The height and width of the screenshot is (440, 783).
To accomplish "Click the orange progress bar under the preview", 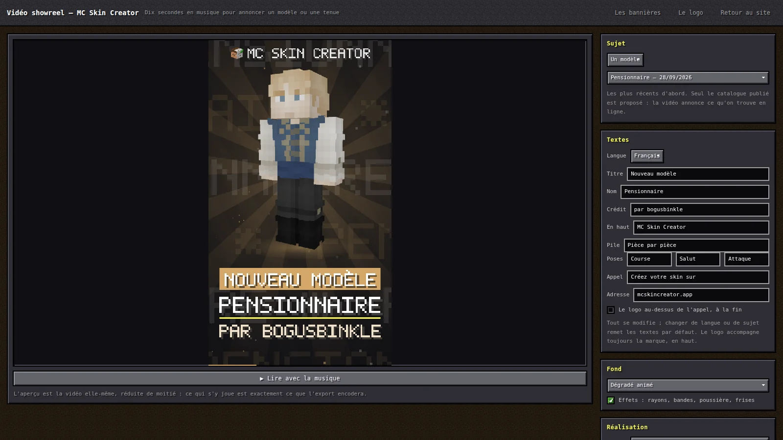I will click(232, 365).
